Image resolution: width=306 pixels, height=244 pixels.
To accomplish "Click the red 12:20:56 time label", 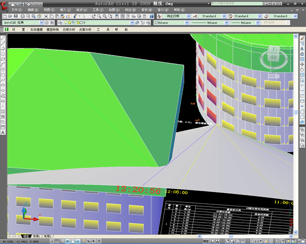I will pos(138,190).
